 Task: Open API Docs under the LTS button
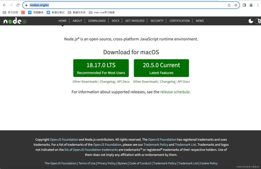[x=123, y=82]
